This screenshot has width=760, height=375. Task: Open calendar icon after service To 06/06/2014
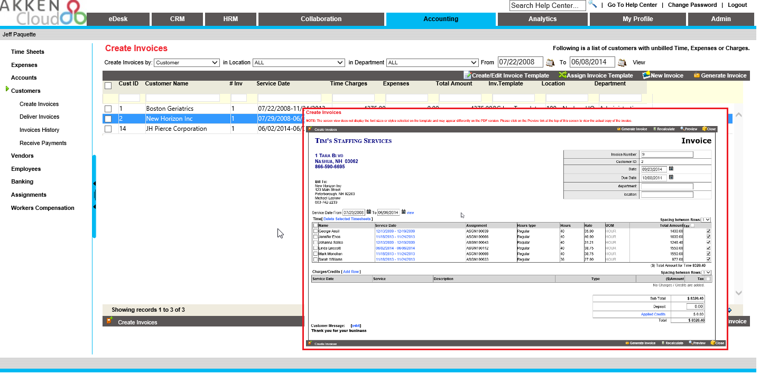[403, 212]
